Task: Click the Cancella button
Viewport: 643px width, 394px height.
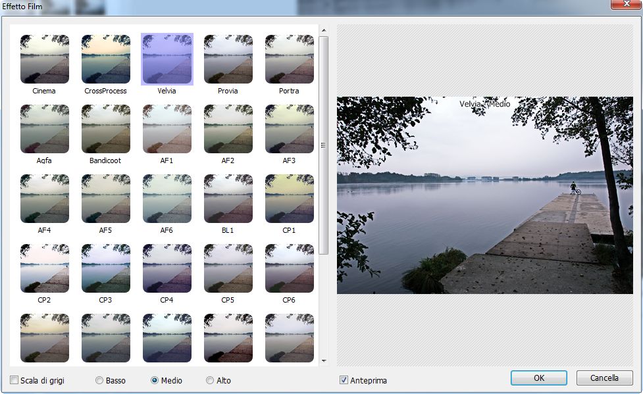Action: point(604,378)
